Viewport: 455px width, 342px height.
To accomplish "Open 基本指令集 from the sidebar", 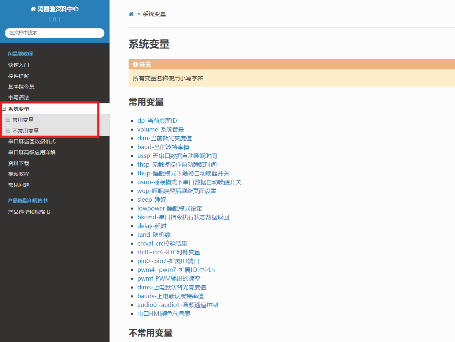I will pyautogui.click(x=21, y=87).
